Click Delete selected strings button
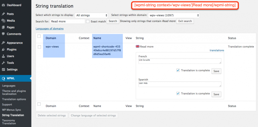The image size is (258, 127). (x=52, y=116)
